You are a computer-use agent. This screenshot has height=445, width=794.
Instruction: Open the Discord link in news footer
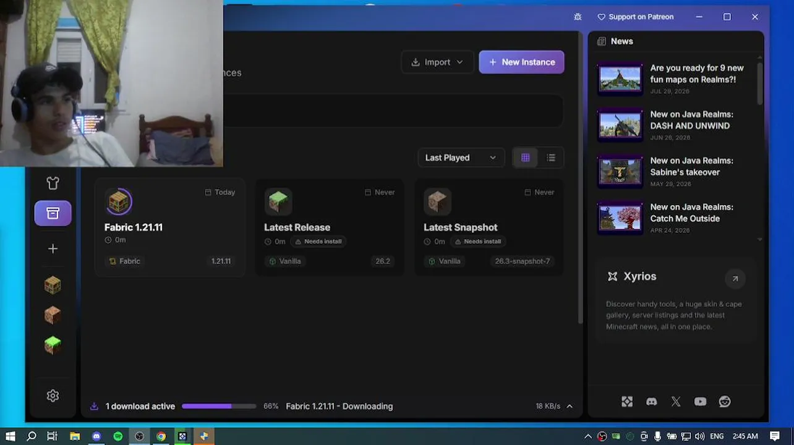[651, 402]
